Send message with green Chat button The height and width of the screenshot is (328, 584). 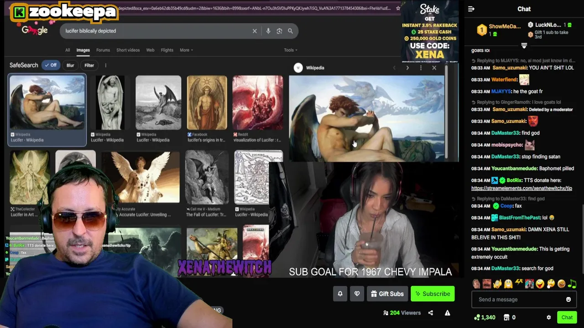click(567, 318)
